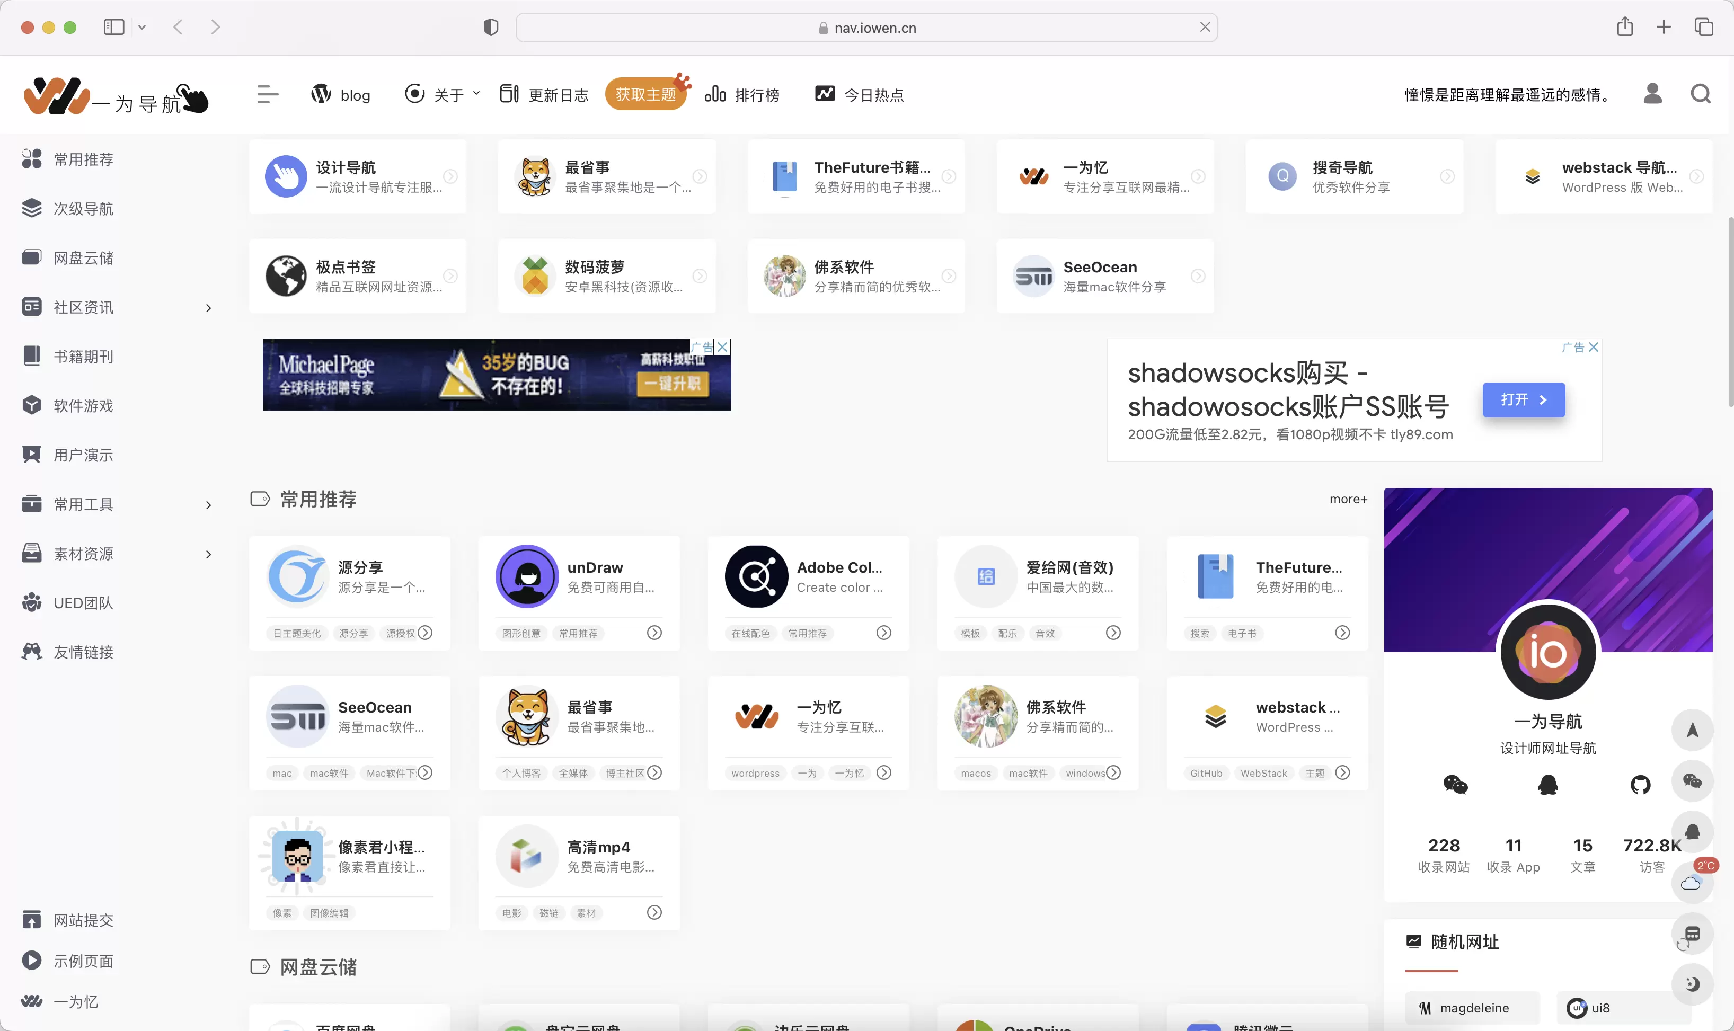Viewport: 1734px width, 1031px height.
Task: Click the unDraw site icon
Action: click(x=527, y=576)
